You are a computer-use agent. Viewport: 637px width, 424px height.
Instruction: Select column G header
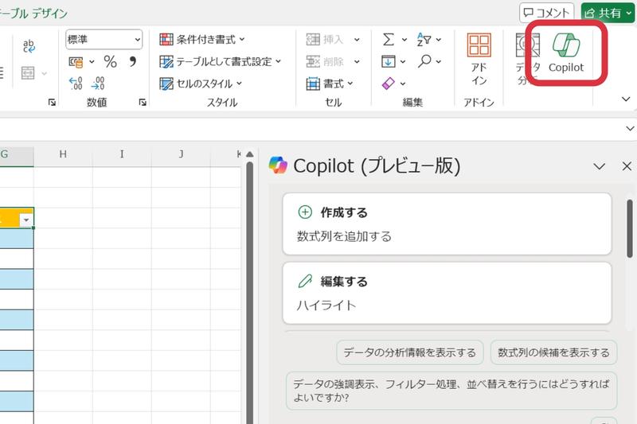16,154
